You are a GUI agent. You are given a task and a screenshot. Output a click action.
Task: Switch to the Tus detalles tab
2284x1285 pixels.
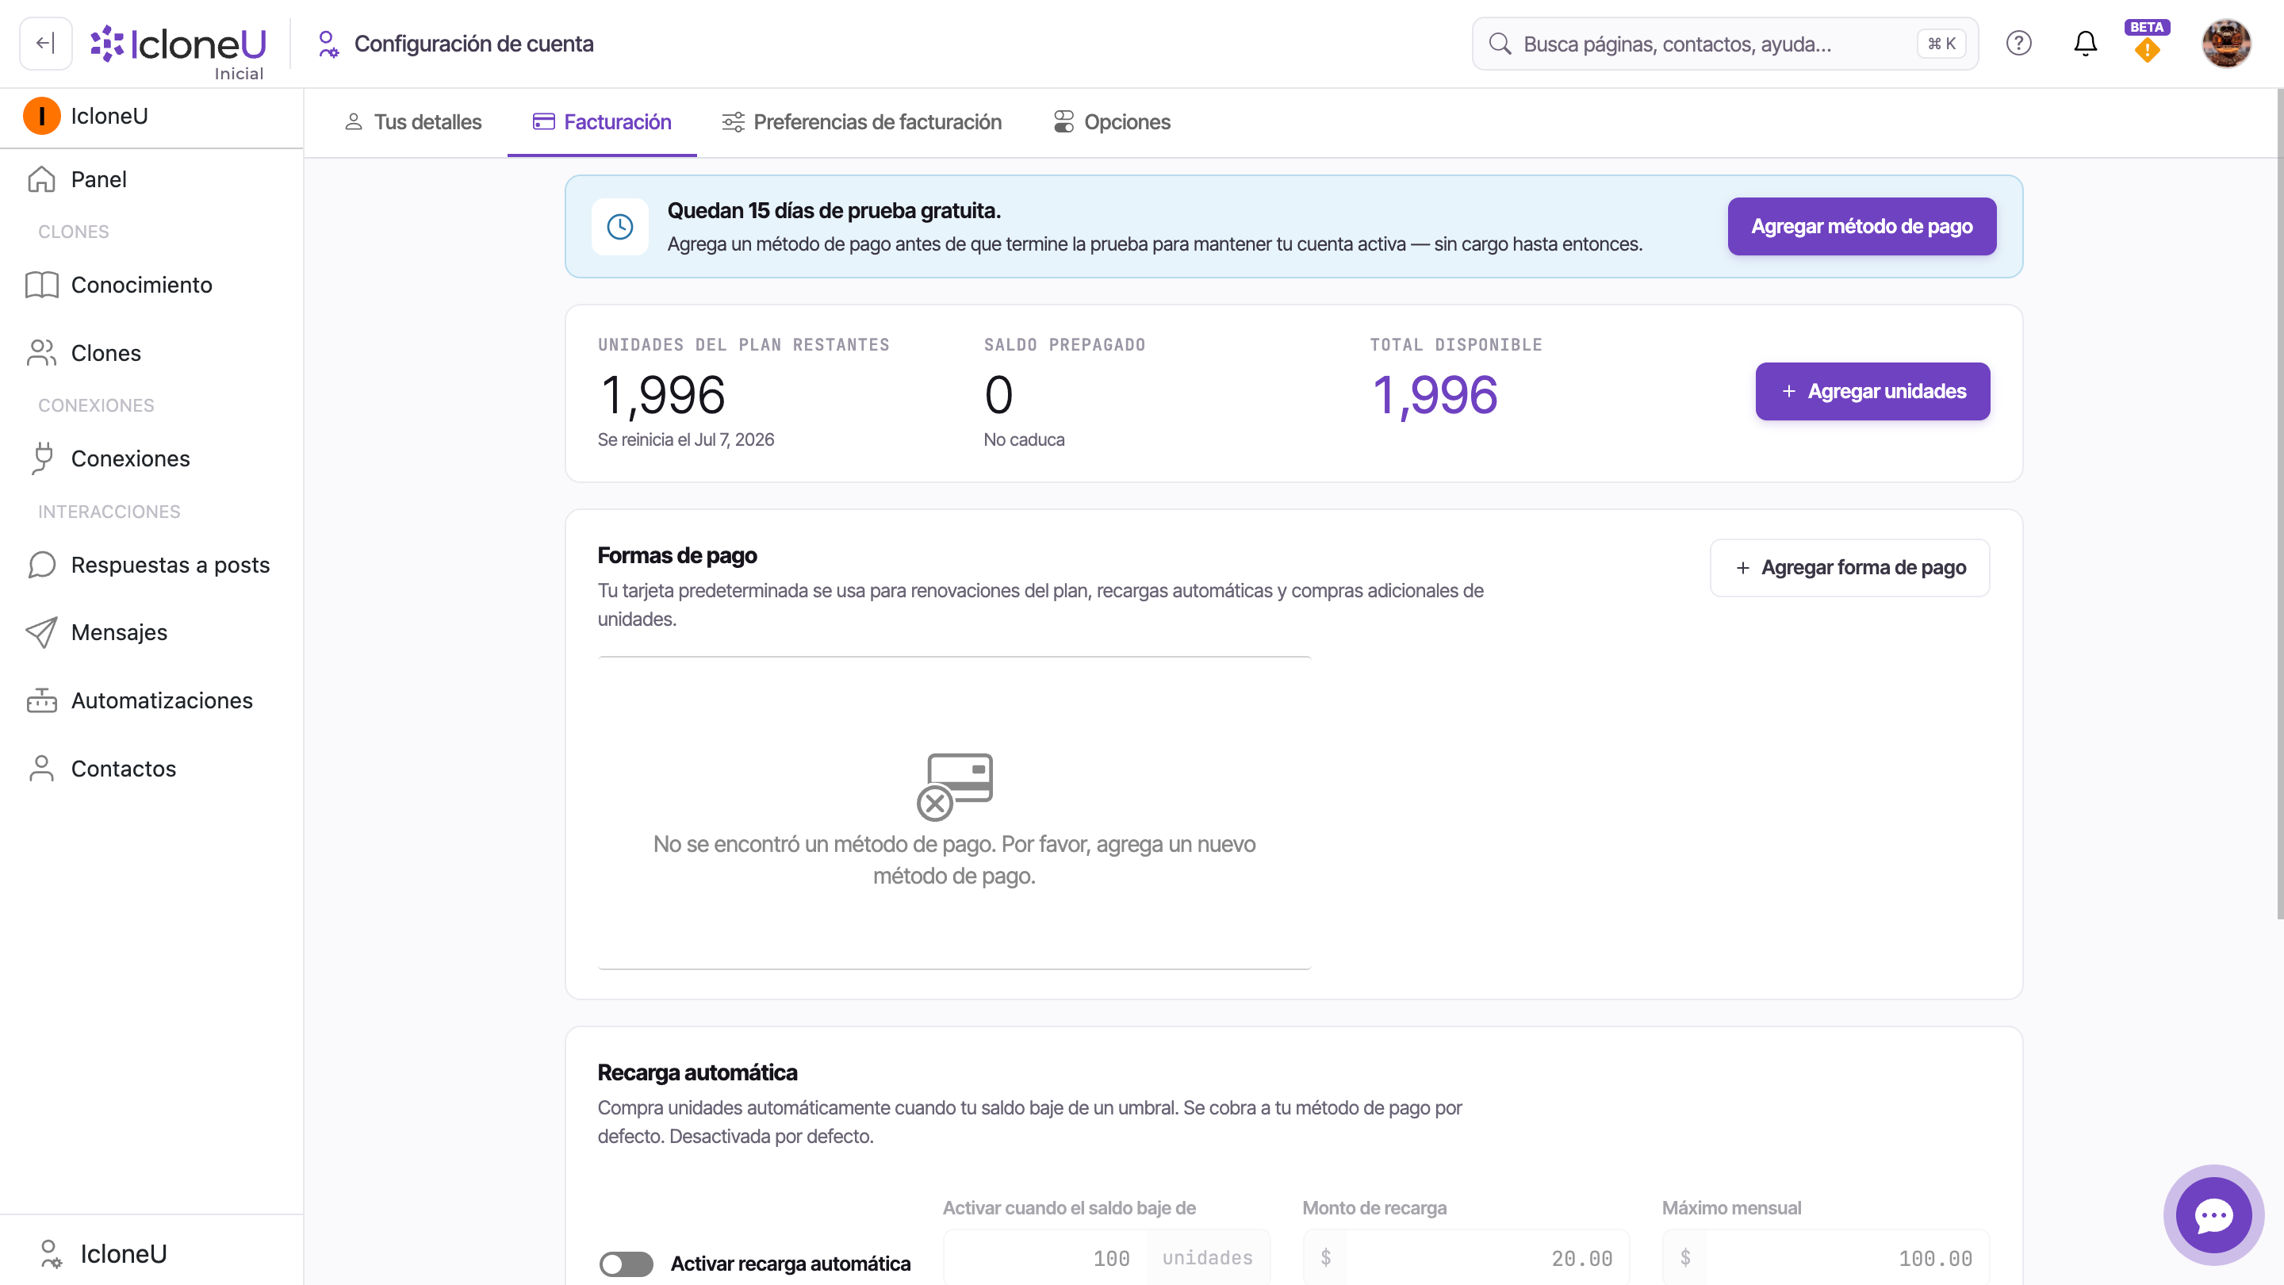(x=413, y=122)
